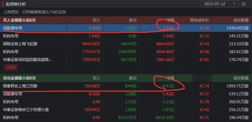Screen dimensions: 252x122
Task: Select the 国泰君安上海江苏路 row
Action: click(126, 86)
